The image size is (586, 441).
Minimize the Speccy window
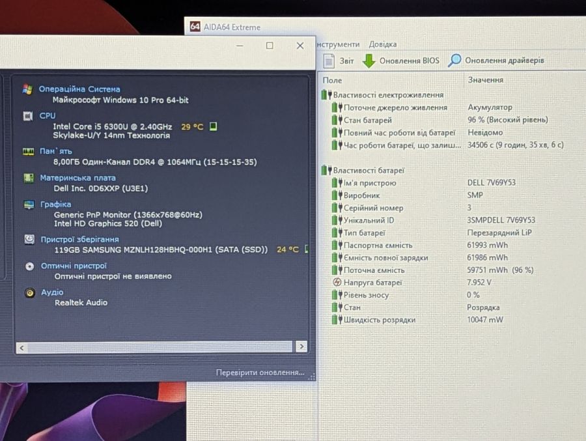coord(240,46)
